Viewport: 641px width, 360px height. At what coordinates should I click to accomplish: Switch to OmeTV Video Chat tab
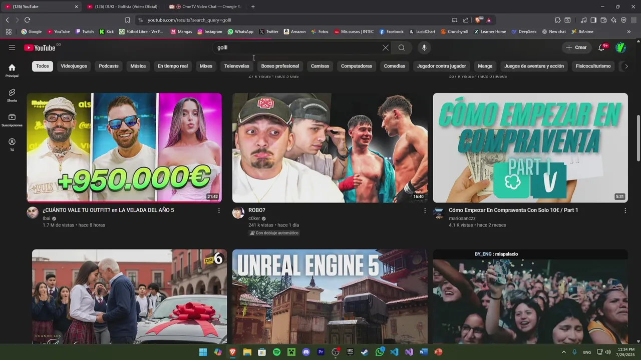pyautogui.click(x=205, y=6)
